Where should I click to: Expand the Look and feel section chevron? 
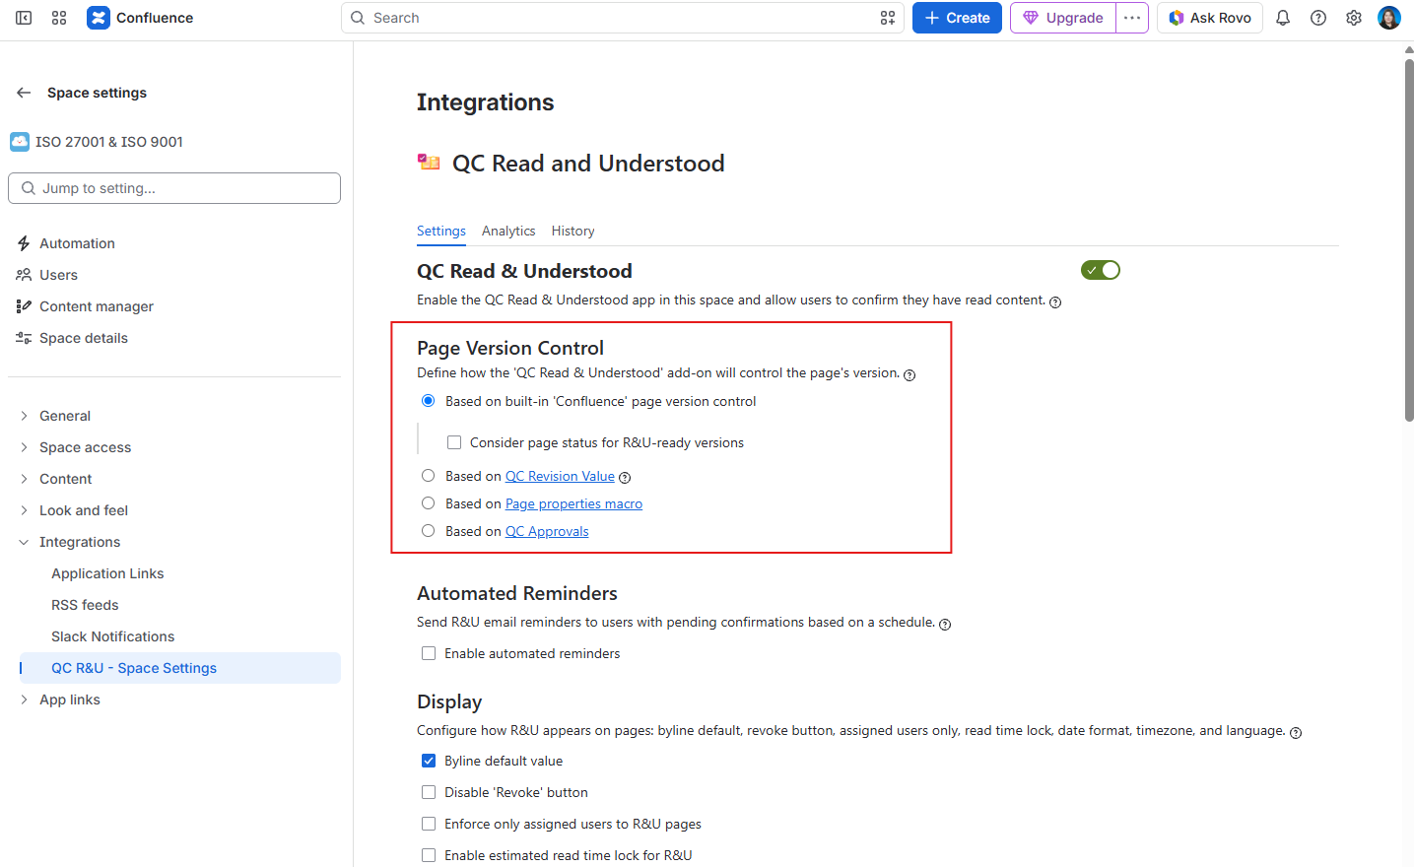[x=24, y=510]
